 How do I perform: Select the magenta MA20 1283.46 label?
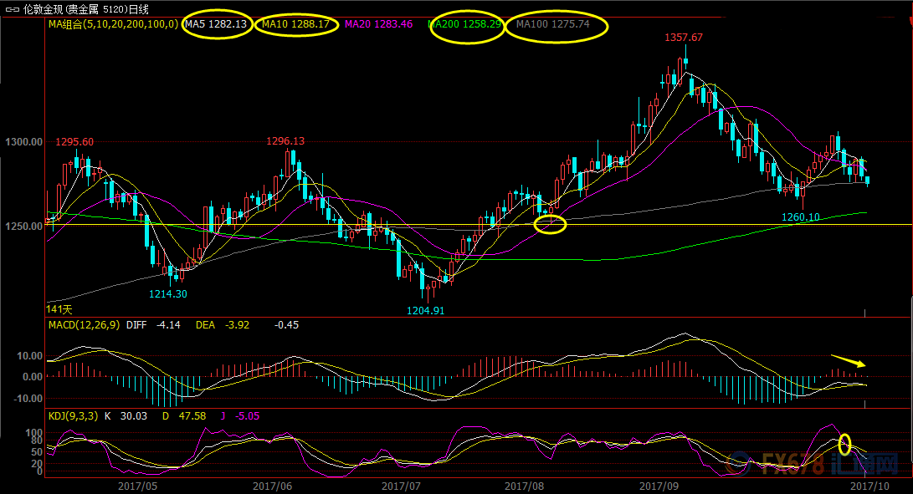[x=379, y=25]
